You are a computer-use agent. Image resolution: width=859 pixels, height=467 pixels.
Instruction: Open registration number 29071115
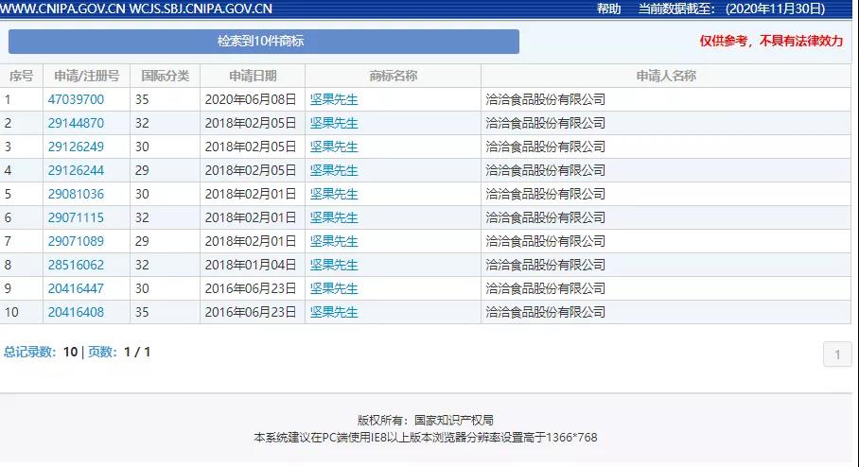click(x=76, y=217)
